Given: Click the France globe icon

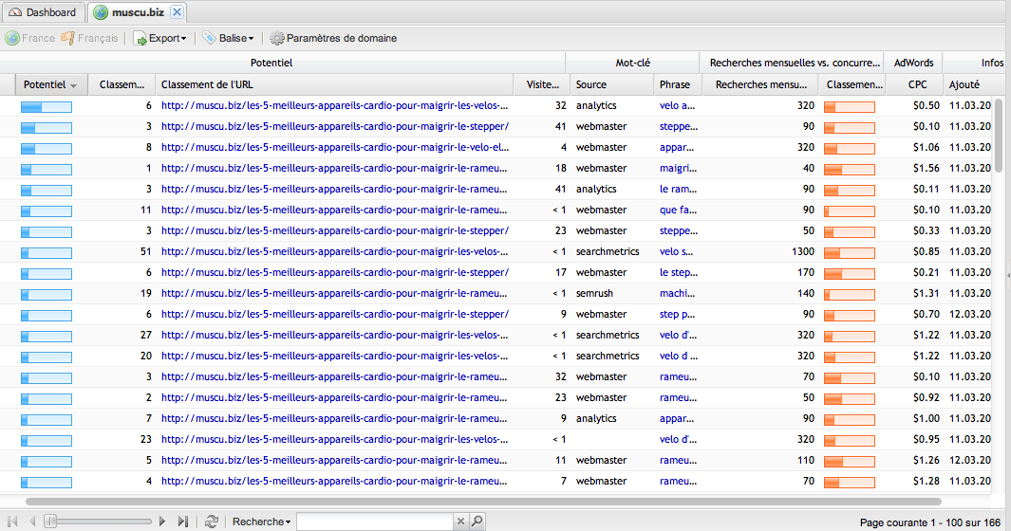Looking at the screenshot, I should (x=12, y=38).
